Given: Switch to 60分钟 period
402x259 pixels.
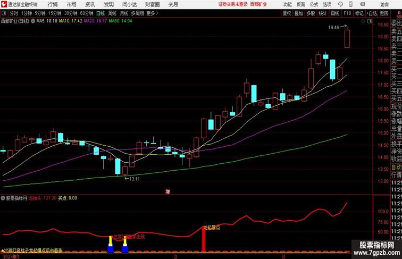Looking at the screenshot, I should (x=87, y=13).
